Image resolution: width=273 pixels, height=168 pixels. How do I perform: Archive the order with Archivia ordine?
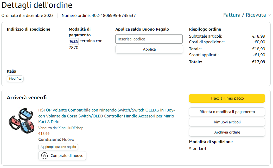pos(227,132)
